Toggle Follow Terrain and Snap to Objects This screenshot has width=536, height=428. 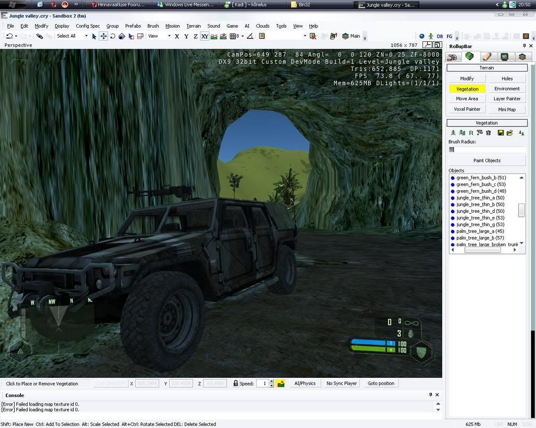point(223,36)
